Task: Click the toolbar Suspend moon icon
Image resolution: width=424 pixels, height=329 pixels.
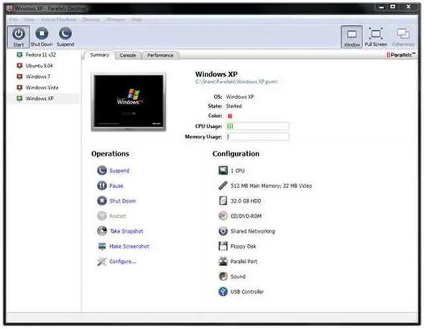Action: [x=66, y=34]
